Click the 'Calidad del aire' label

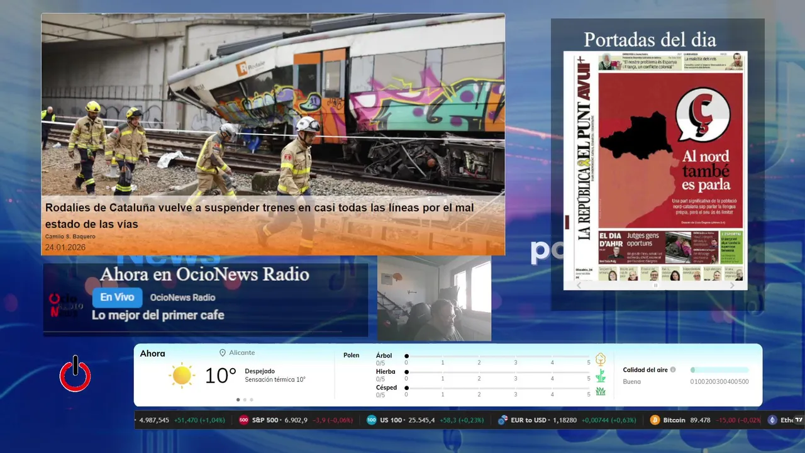[x=645, y=370]
